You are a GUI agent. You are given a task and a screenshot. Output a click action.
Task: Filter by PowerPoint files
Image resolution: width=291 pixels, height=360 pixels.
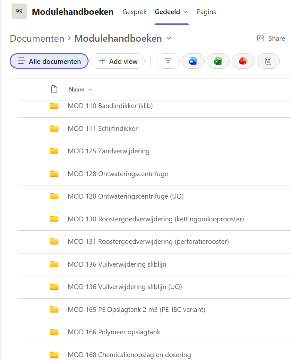[243, 61]
